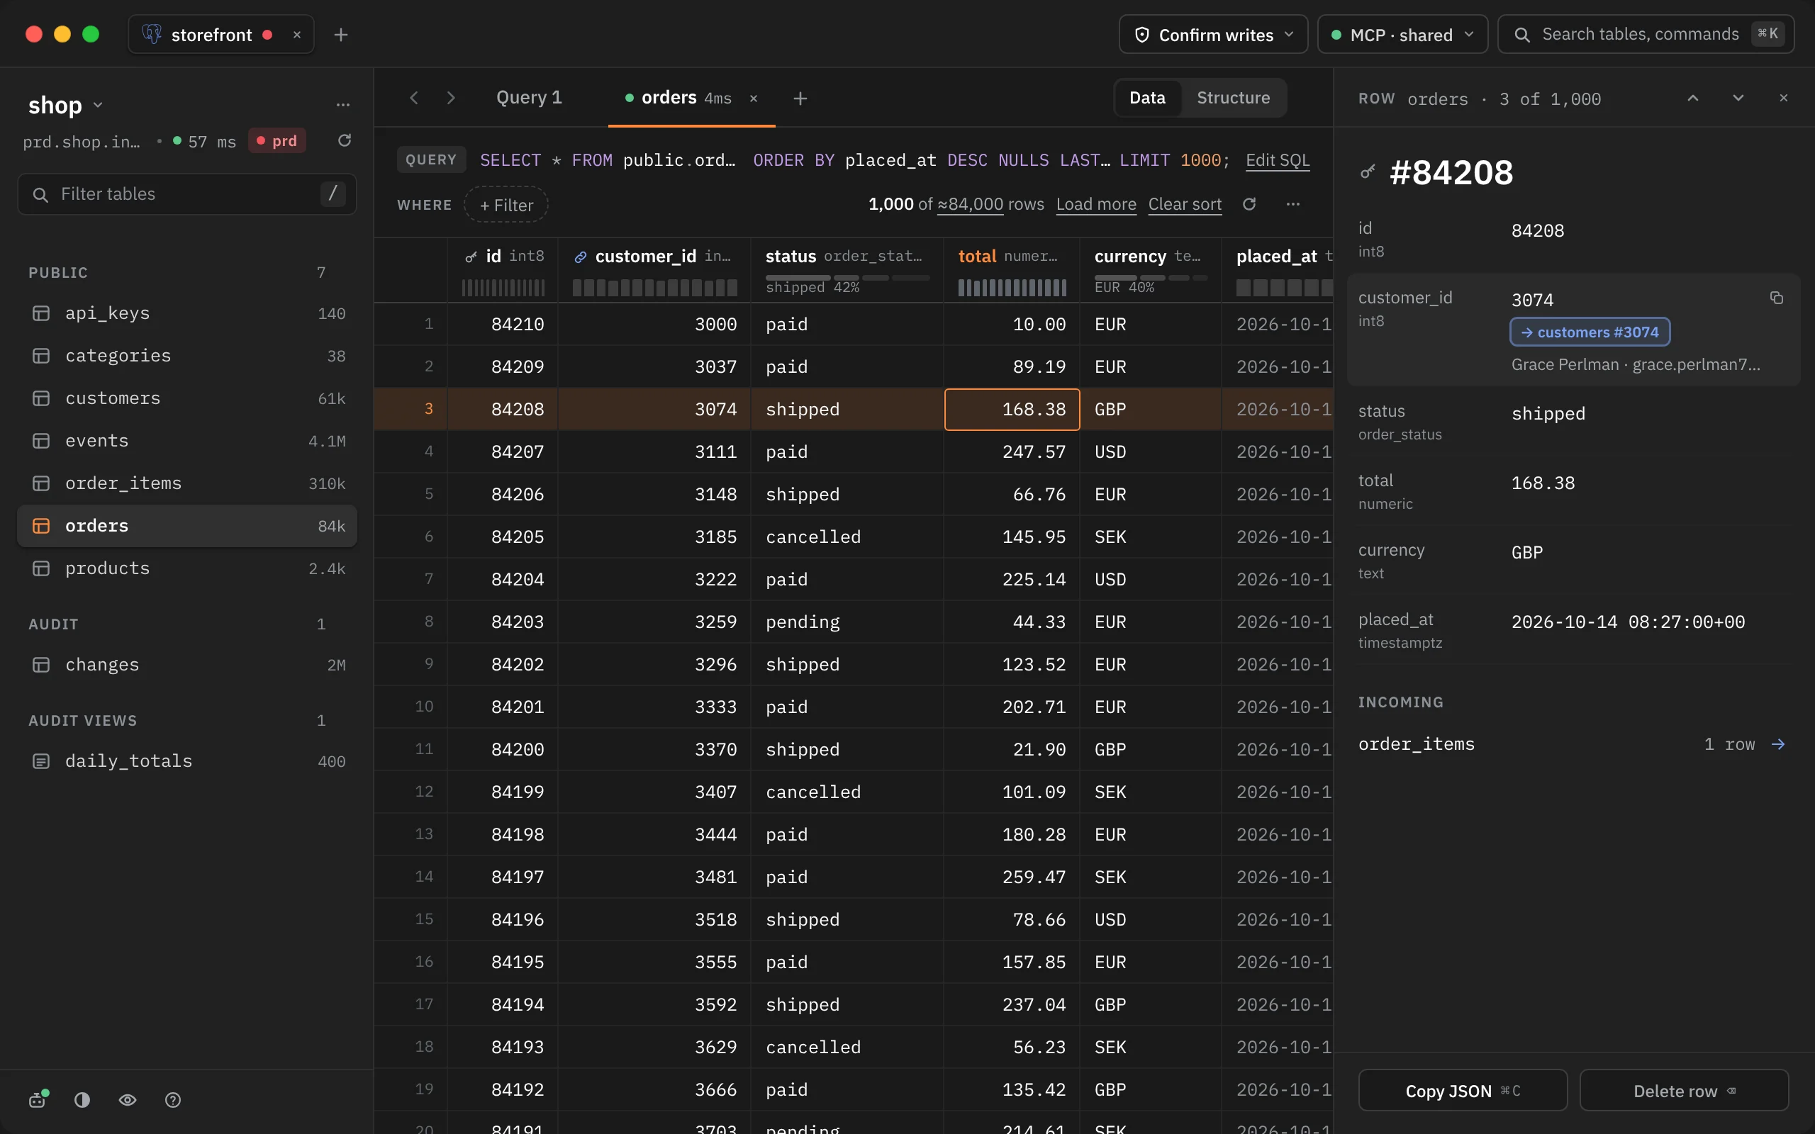
Task: Click Copy JSON button
Action: tap(1463, 1091)
